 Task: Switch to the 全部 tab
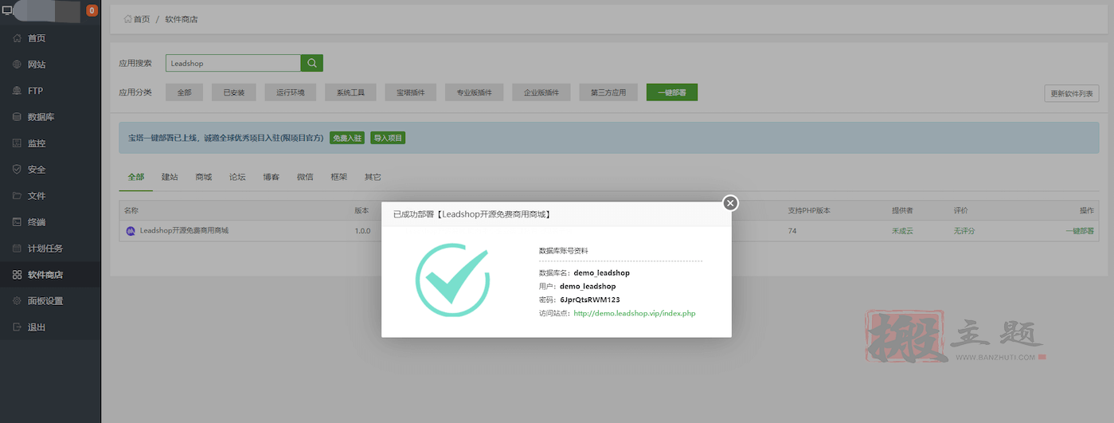pyautogui.click(x=135, y=177)
